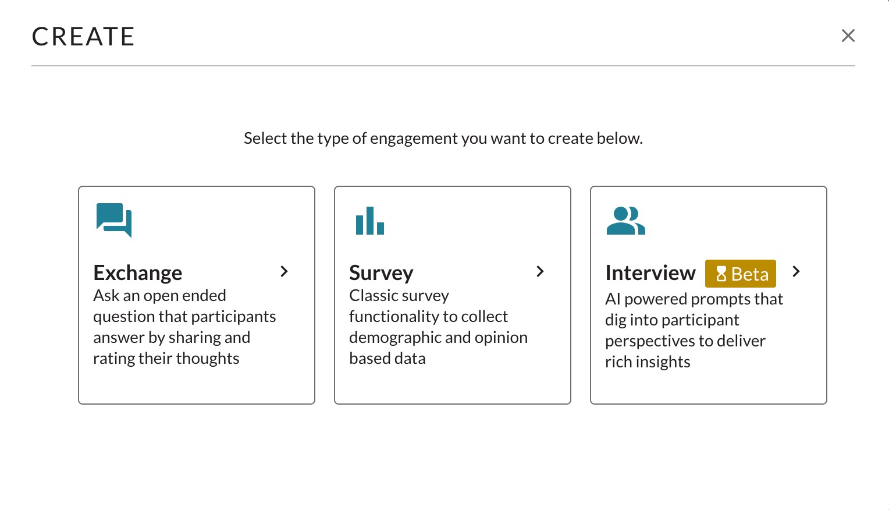889x510 pixels.
Task: Click the Classic survey functionality description text
Action: [438, 327]
